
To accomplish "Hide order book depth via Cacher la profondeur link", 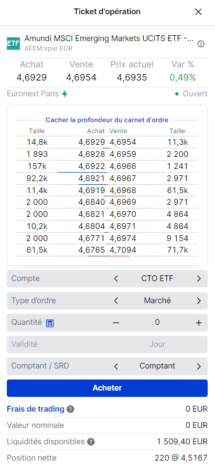I will (x=107, y=120).
